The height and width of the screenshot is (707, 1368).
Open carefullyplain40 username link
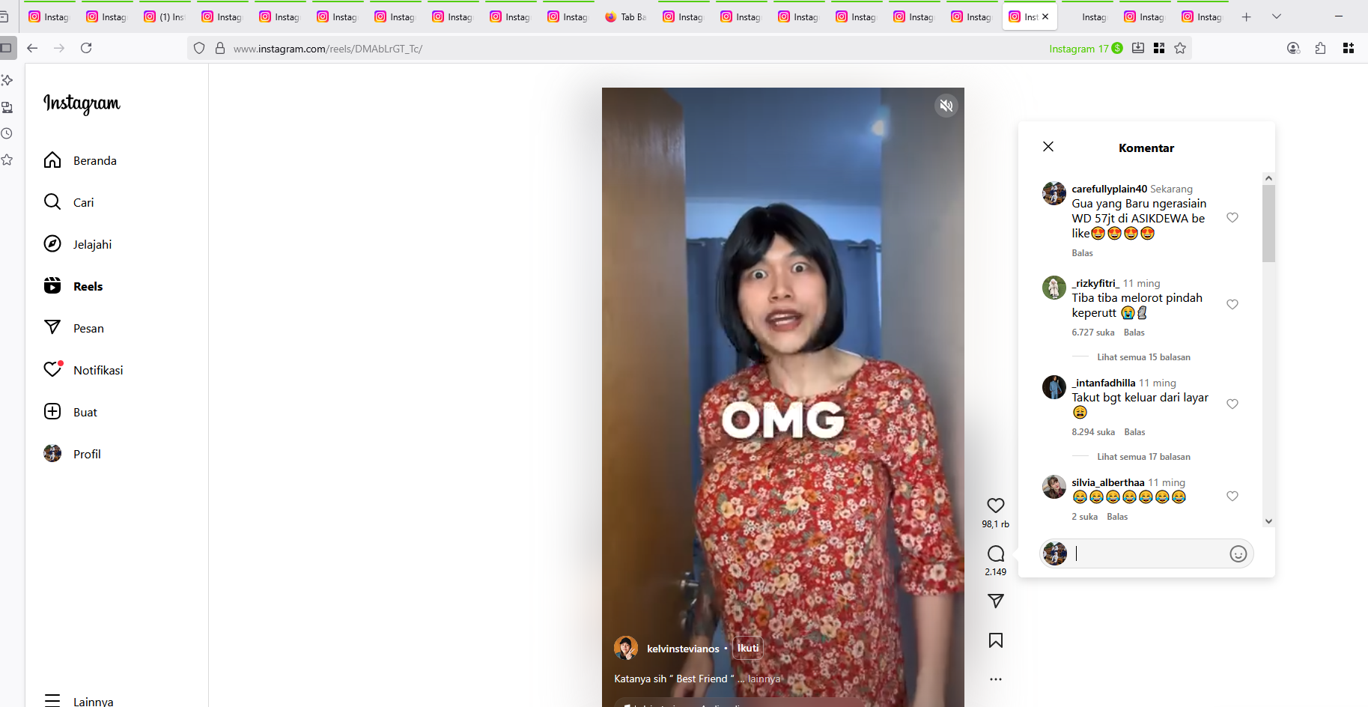tap(1109, 189)
